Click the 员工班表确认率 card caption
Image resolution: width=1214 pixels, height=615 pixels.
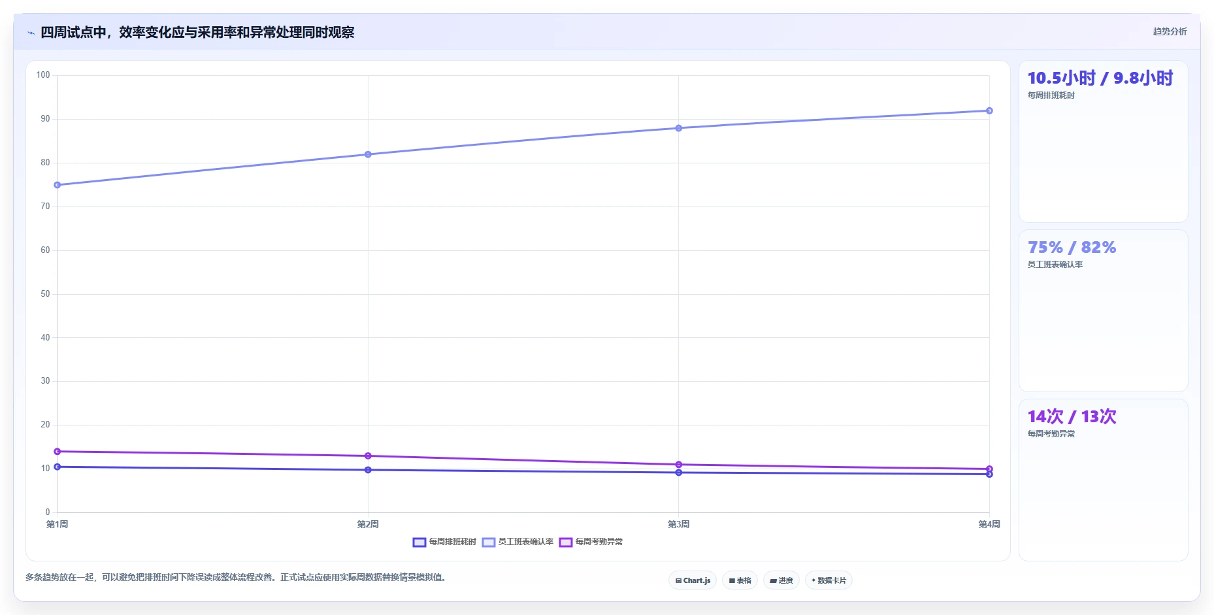click(x=1055, y=265)
